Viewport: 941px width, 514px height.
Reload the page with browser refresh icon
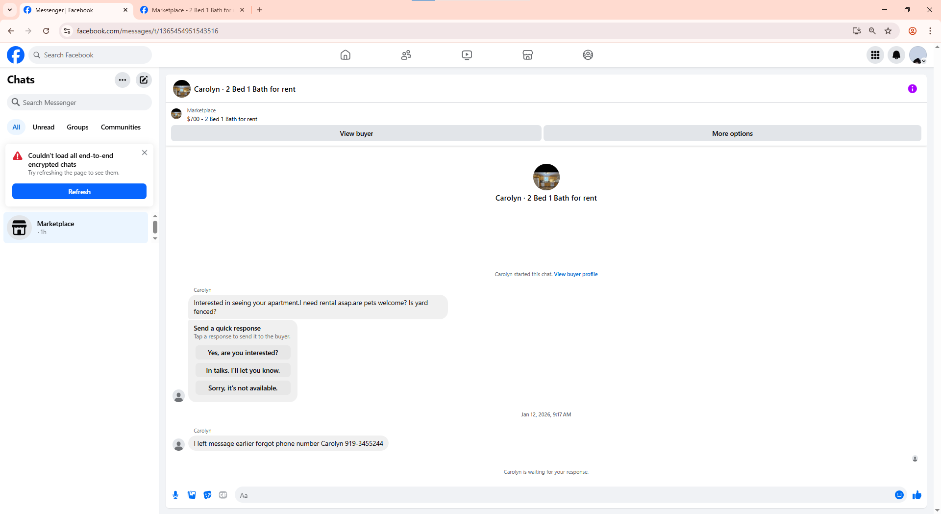(46, 31)
